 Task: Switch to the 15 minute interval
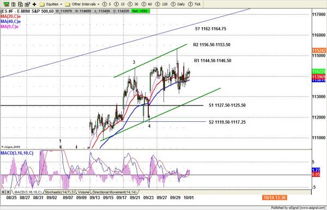120,4
